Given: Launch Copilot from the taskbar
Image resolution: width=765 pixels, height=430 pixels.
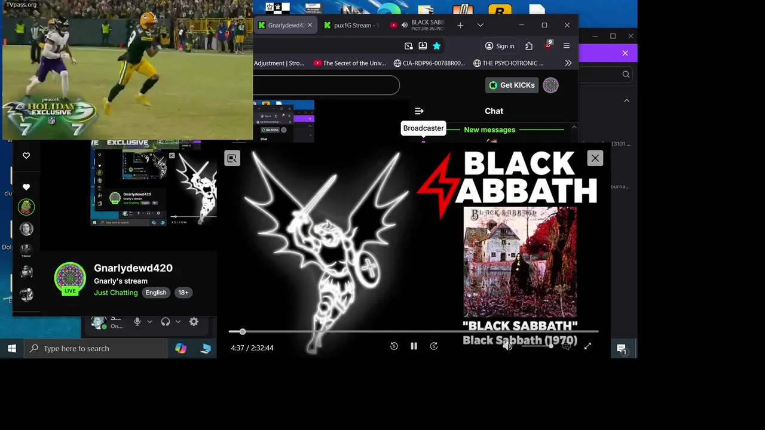Looking at the screenshot, I should tap(180, 348).
